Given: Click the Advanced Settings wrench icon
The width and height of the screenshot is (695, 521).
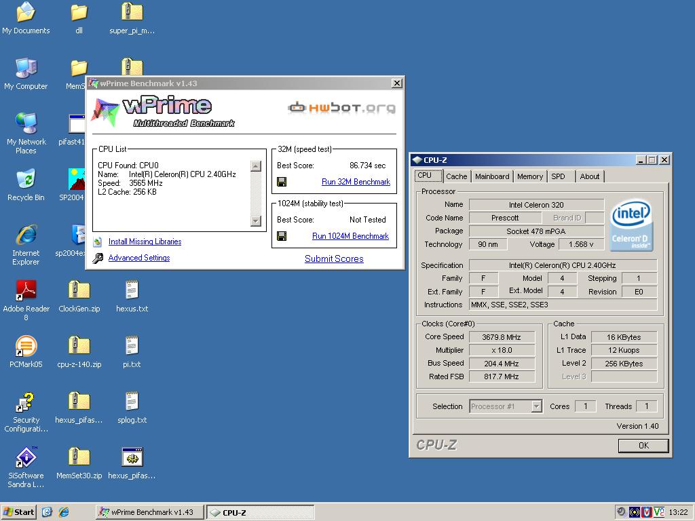Looking at the screenshot, I should pyautogui.click(x=98, y=258).
